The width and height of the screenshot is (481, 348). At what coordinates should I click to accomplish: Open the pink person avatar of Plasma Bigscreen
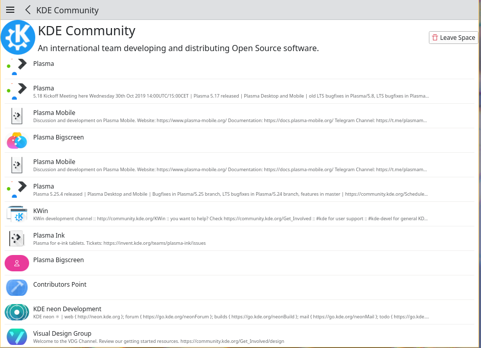tap(17, 263)
